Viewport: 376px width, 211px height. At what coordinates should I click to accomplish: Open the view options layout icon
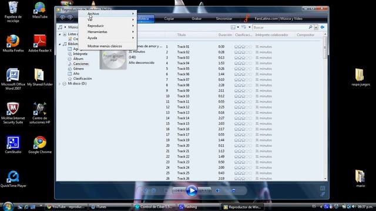coord(233,28)
